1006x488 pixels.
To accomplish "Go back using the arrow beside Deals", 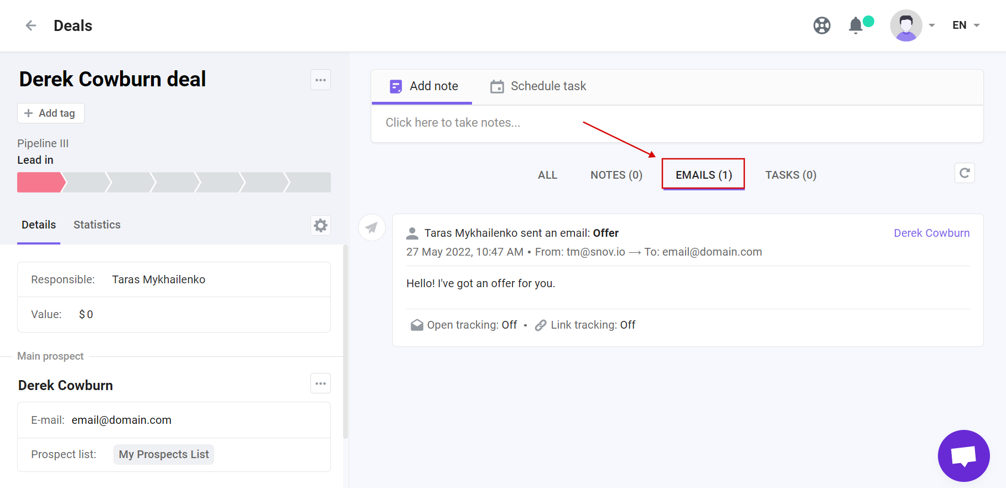I will click(x=31, y=25).
